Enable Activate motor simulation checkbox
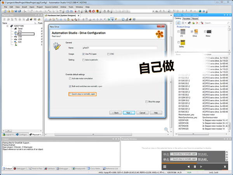 (70, 79)
